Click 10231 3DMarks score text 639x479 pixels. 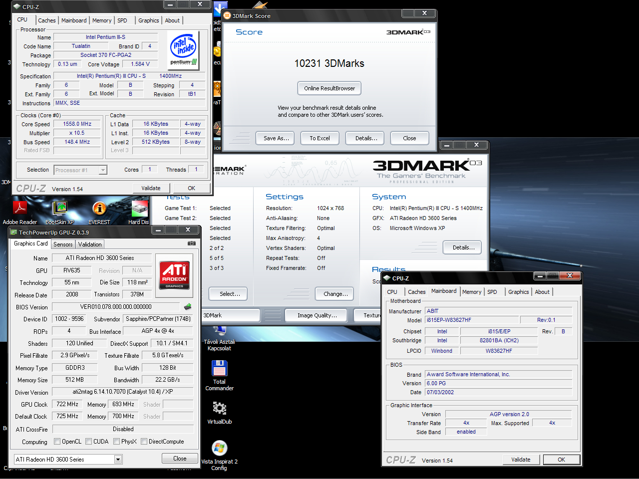pyautogui.click(x=329, y=63)
